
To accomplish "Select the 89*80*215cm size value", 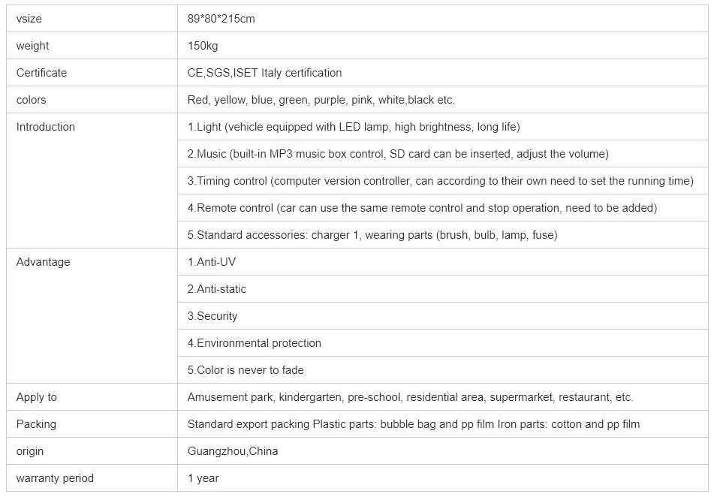I will click(x=221, y=19).
